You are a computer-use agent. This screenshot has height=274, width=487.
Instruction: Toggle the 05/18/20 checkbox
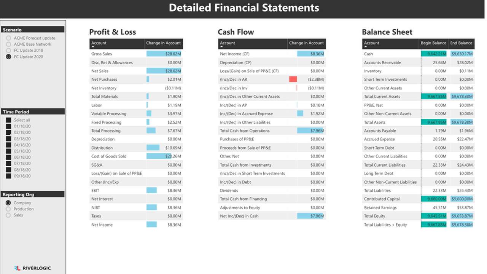click(8, 151)
